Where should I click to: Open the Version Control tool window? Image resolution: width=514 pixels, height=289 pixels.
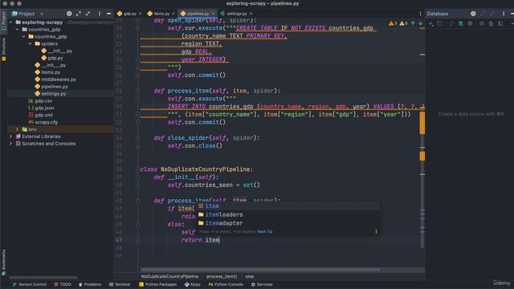[29, 284]
